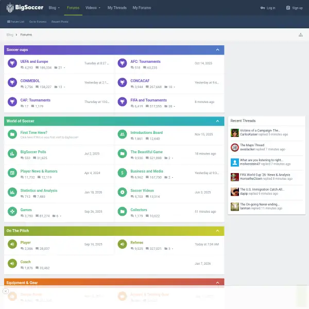Click the CAF: Tournaments trophy icon
The image size is (309, 309).
point(12,101)
